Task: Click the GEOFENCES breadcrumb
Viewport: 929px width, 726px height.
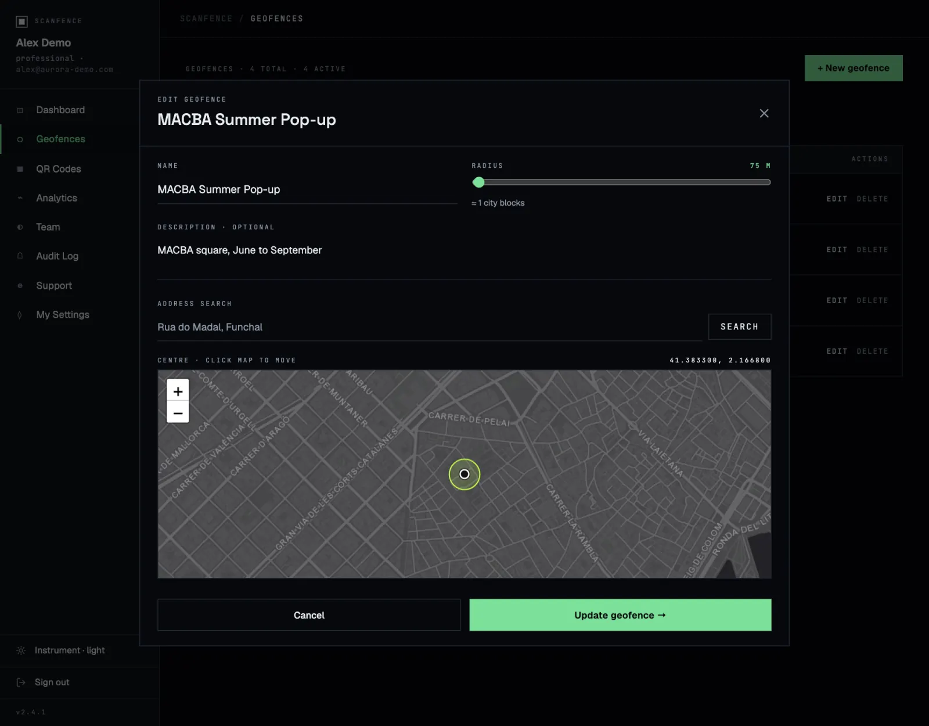Action: coord(277,19)
